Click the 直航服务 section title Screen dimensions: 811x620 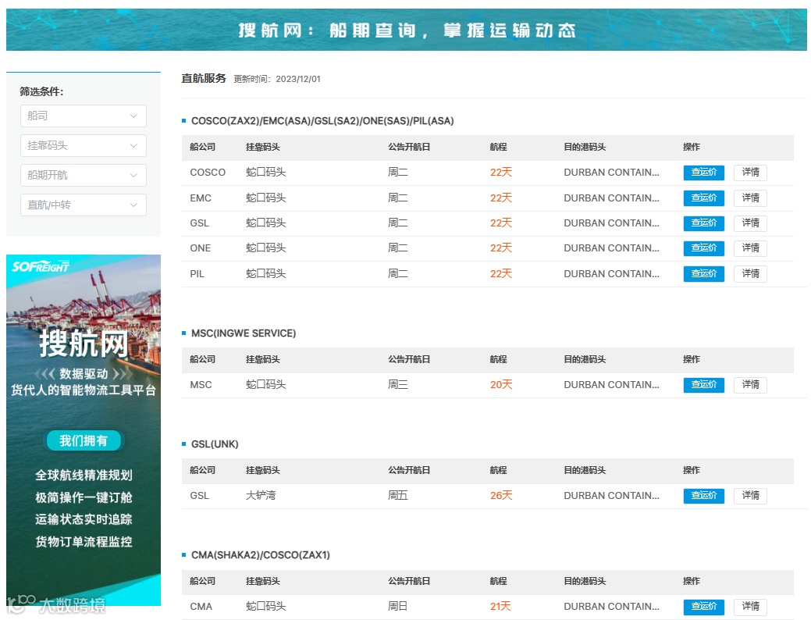click(x=204, y=78)
